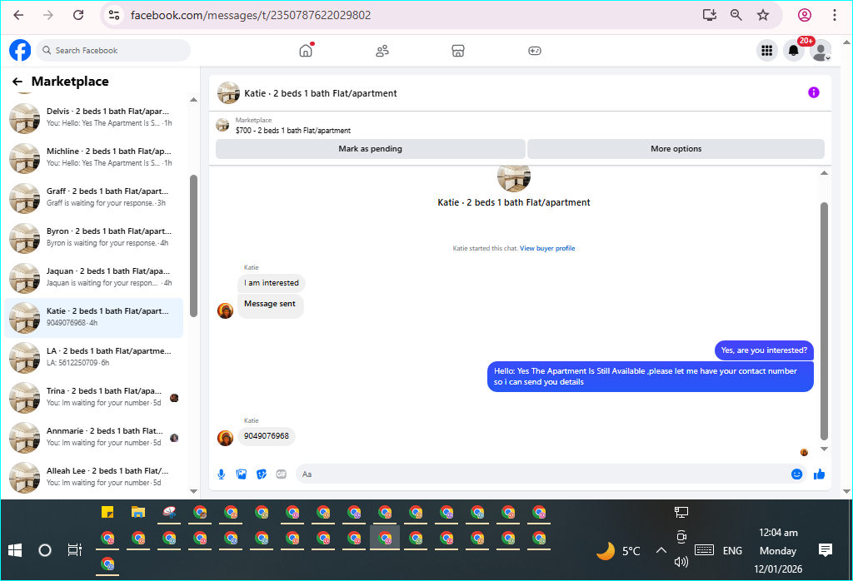
Task: Open Michline conversation in chat list
Action: 93,158
